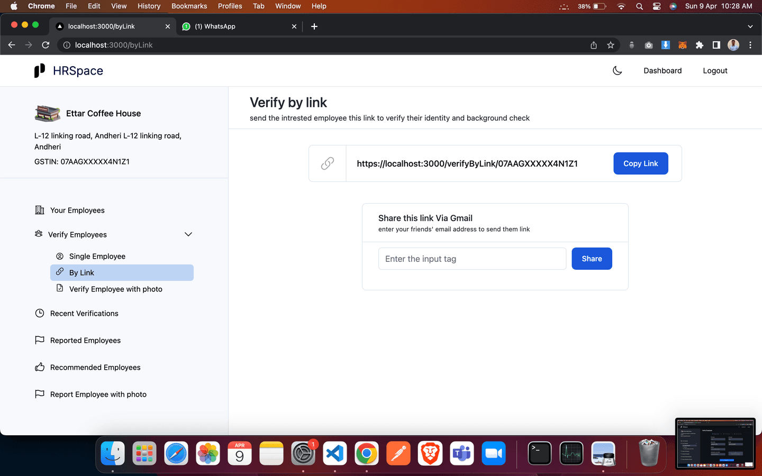The height and width of the screenshot is (476, 762).
Task: Click the GSTIN: 07AAGXXXXX4N1Z1 text
Action: click(x=82, y=161)
